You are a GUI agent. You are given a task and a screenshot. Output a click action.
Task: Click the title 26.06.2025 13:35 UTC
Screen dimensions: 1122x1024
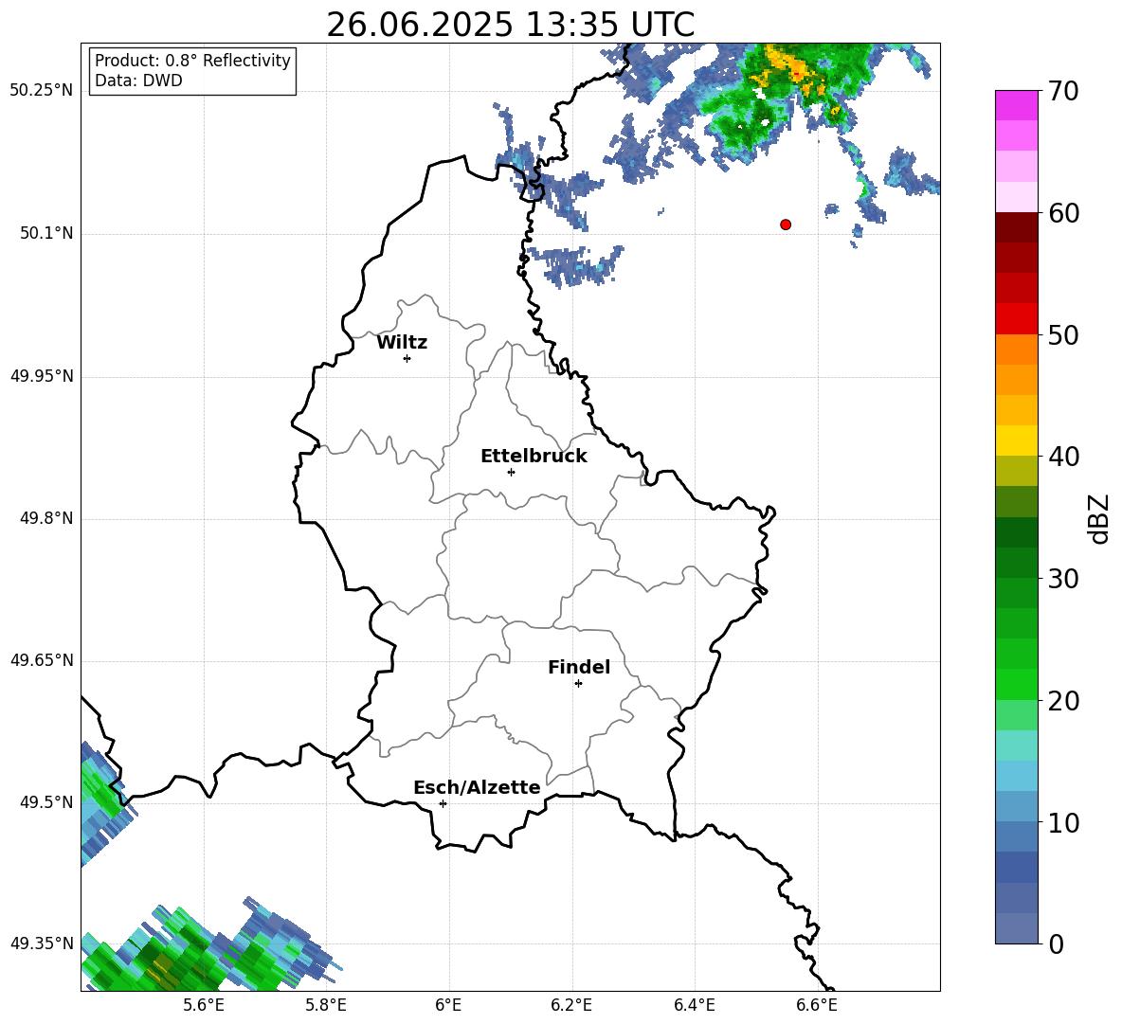click(x=511, y=25)
